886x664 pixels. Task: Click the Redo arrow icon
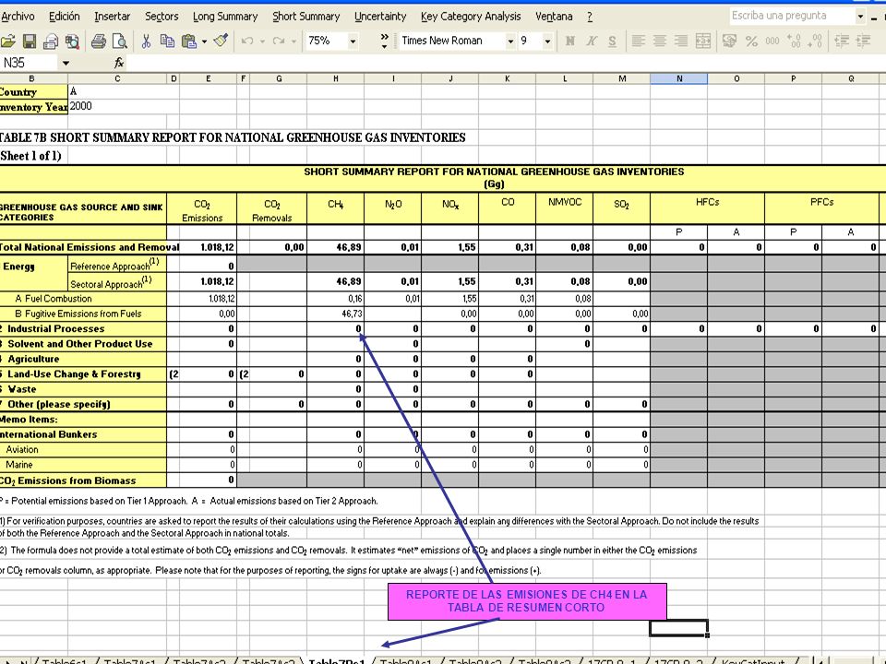[279, 41]
